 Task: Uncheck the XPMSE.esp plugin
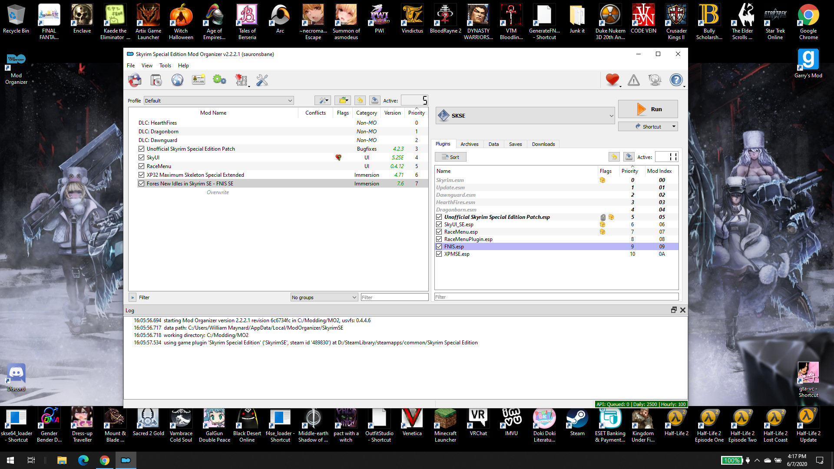pyautogui.click(x=439, y=254)
